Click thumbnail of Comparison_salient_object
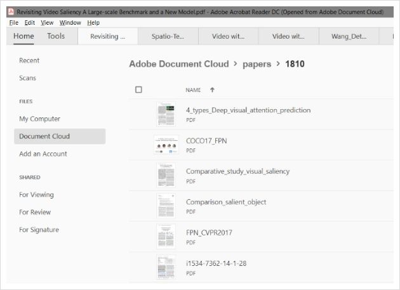This screenshot has height=290, width=400. [166, 206]
